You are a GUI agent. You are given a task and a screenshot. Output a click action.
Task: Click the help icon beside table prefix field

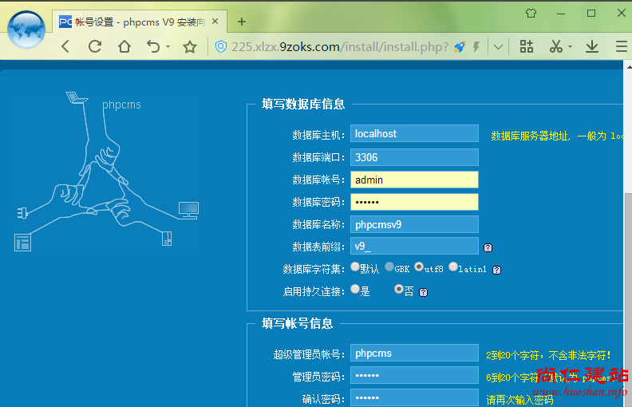pos(488,247)
